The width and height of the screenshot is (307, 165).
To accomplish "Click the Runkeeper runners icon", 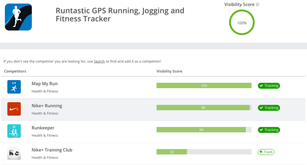I will coord(14,131).
